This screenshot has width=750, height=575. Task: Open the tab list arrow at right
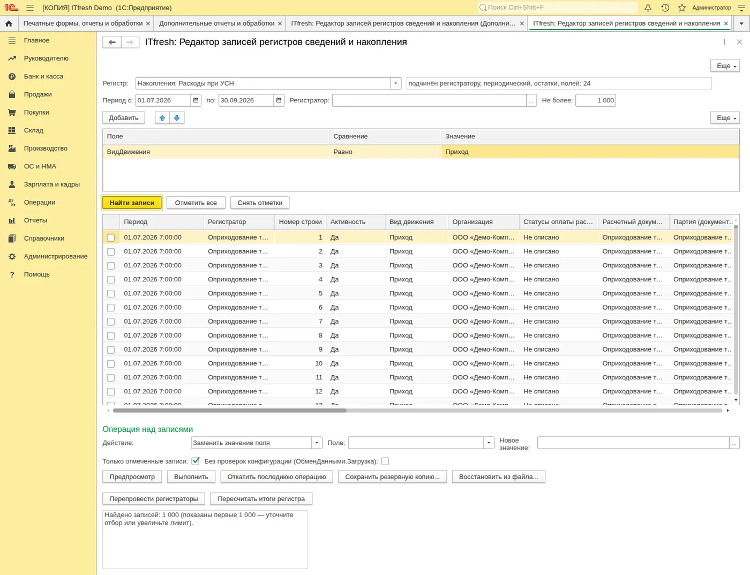(x=741, y=24)
